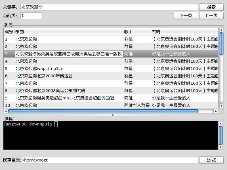Select song 北京欢迎你wapLtmp3cn

[x=39, y=69]
